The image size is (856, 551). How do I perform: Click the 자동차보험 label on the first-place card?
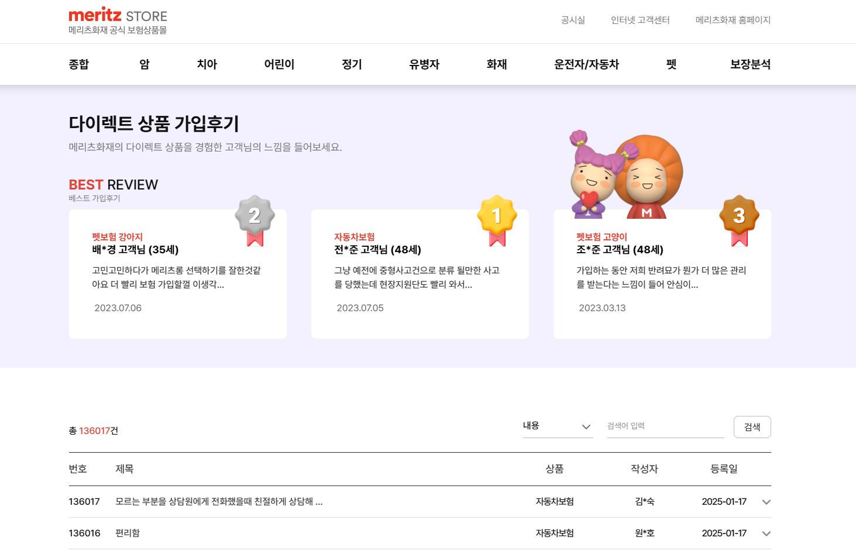tap(354, 237)
